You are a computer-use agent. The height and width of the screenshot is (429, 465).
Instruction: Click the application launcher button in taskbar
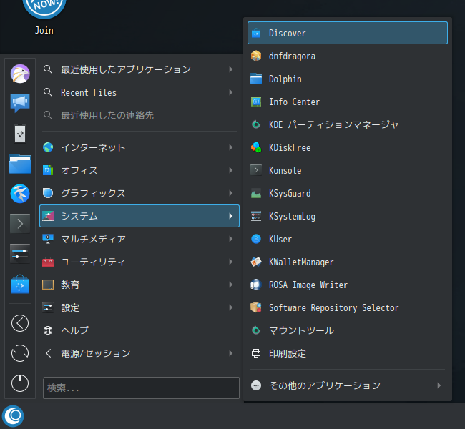coord(13,416)
